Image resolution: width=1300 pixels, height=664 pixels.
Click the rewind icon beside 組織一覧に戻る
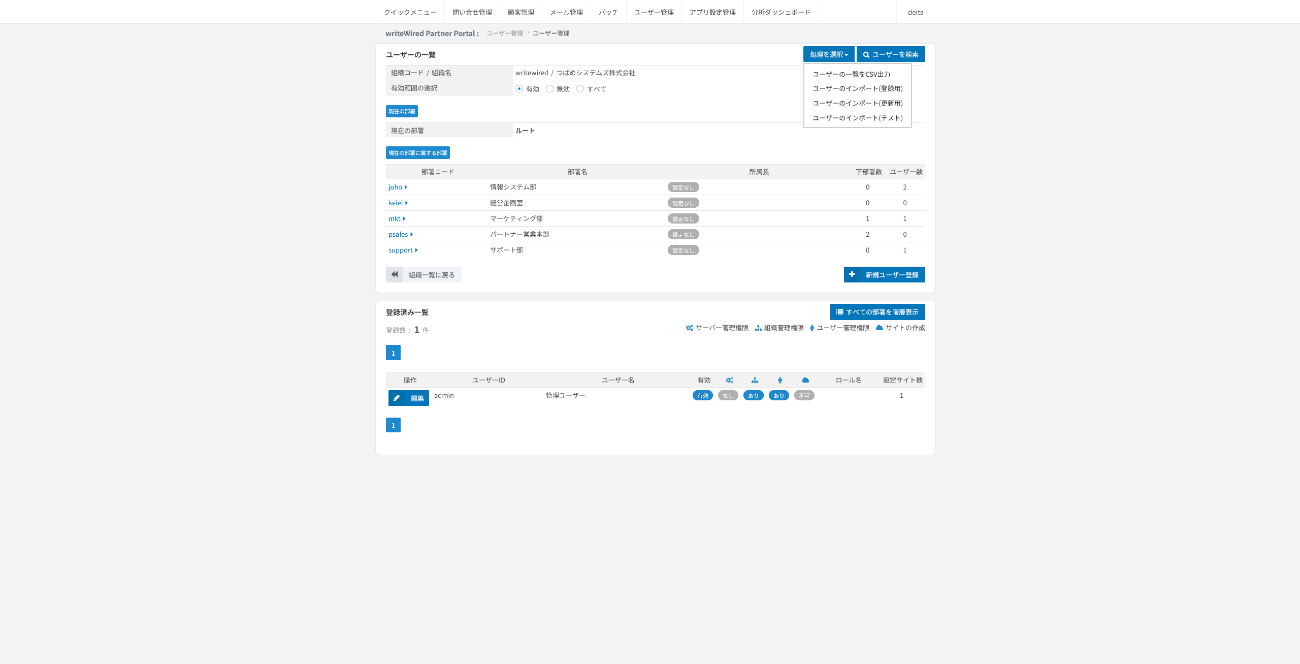(x=395, y=275)
